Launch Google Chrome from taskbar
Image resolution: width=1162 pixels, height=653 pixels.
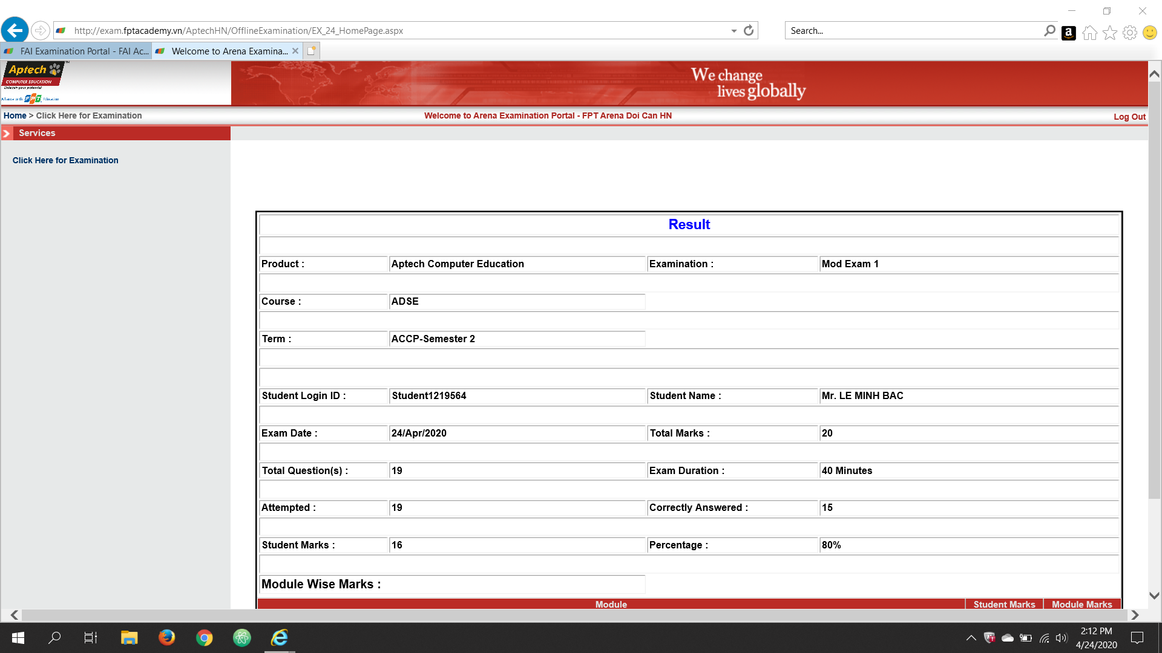[x=205, y=638]
